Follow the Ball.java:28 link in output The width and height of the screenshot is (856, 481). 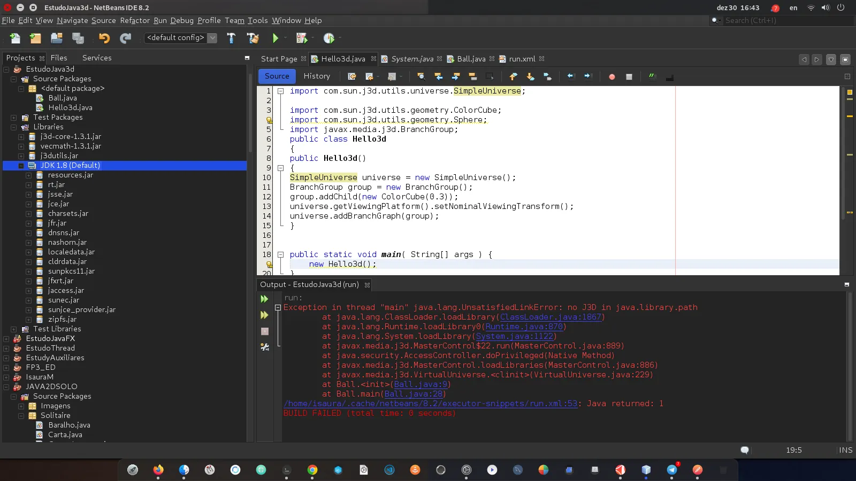pyautogui.click(x=413, y=394)
